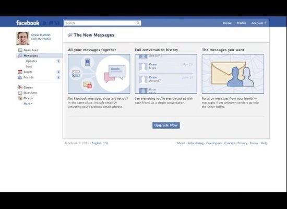Click the "The messages you want" heading
Viewport: 287px width, 209px height.
coord(223,50)
